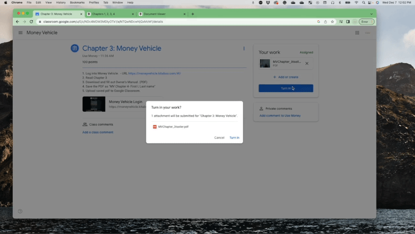Toggle the Chrome side panel icon
This screenshot has width=415, height=234.
point(348,22)
